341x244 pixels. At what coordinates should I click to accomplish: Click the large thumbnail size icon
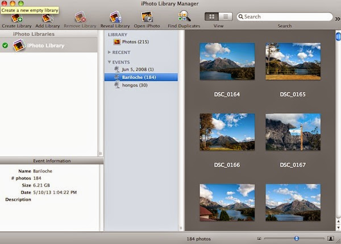point(331,238)
